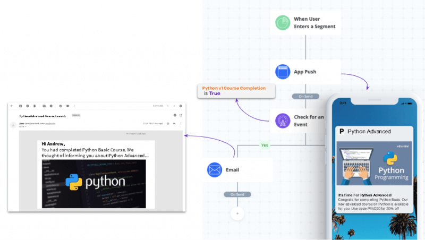Click the Python v1 Course Completion condition
This screenshot has height=240, width=425.
[x=236, y=90]
